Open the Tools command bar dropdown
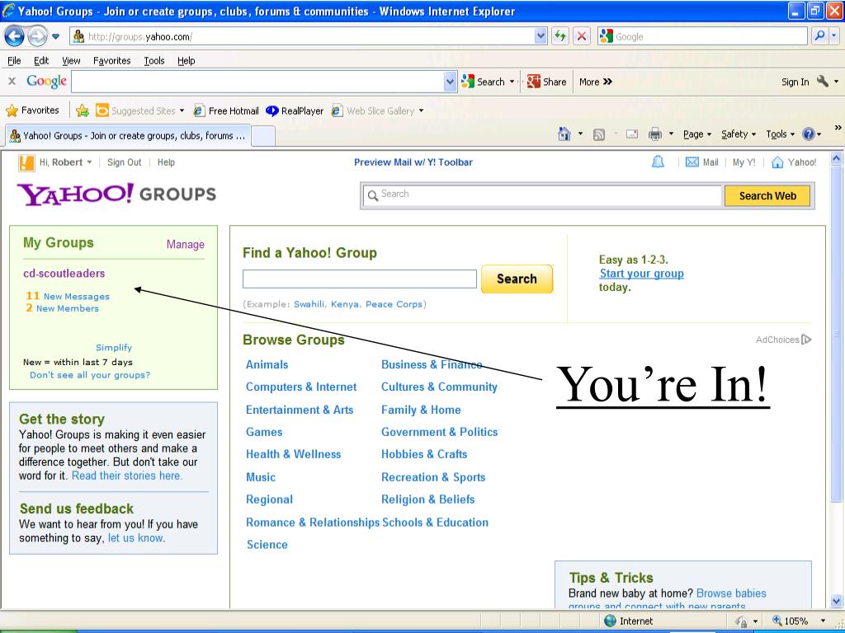845x633 pixels. (780, 134)
